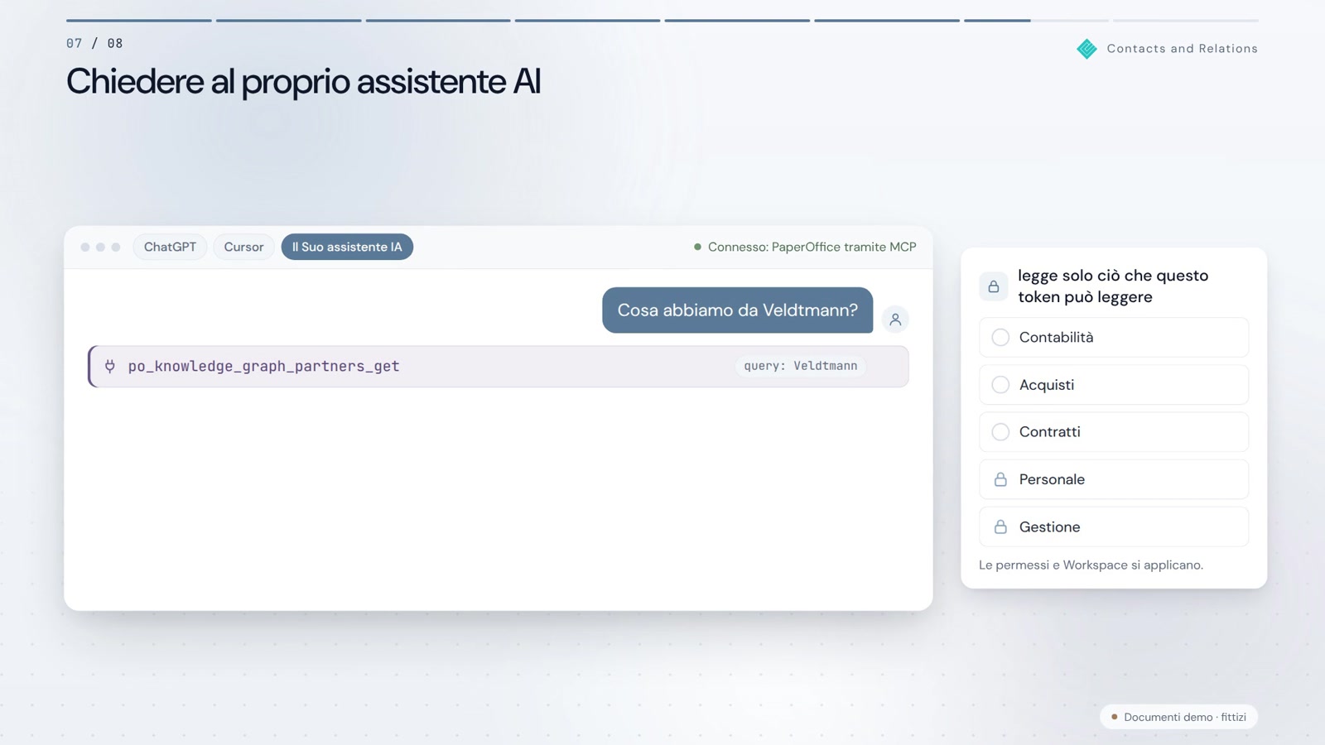Click the legge solo ciò che questo token heading
This screenshot has height=745, width=1325.
(1113, 286)
